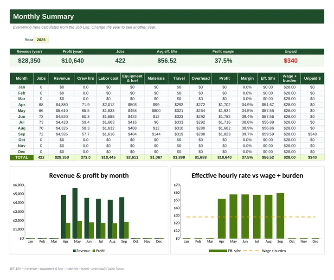
Task: Select the Profit (year) value $10,640
Action: [x=72, y=61]
